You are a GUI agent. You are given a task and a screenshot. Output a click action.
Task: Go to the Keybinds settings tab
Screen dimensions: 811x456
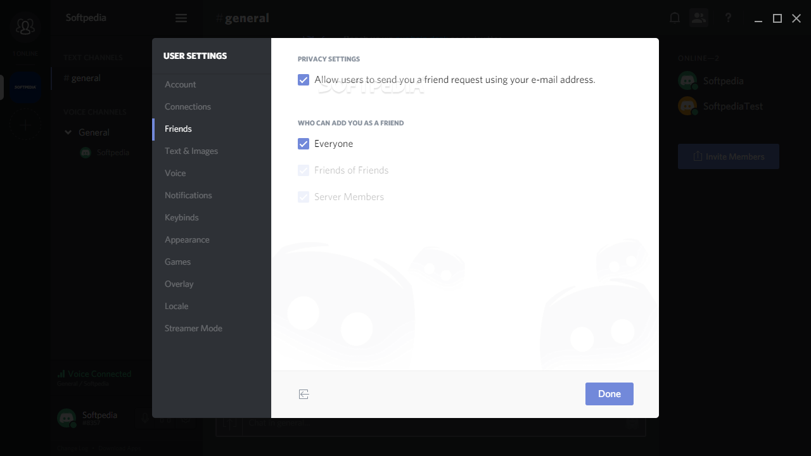[211, 217]
